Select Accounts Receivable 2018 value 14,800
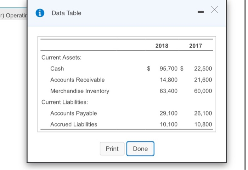The width and height of the screenshot is (248, 170). [x=169, y=80]
